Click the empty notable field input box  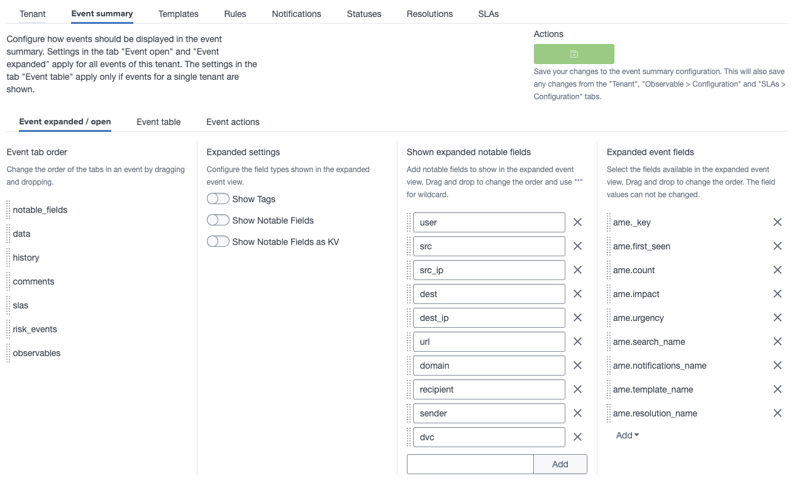[x=470, y=464]
